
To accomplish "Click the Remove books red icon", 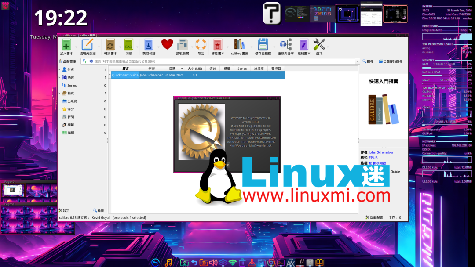I will tap(217, 44).
